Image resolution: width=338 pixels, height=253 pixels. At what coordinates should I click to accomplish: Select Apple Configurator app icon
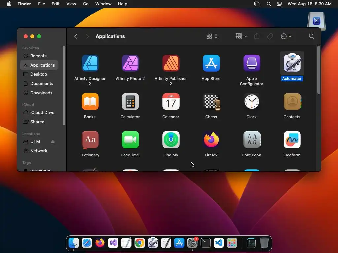252,63
